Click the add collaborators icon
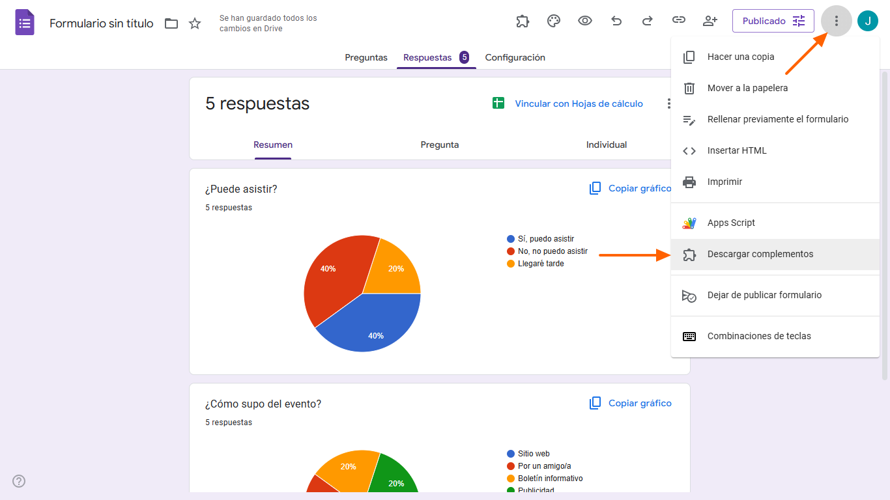 click(710, 20)
